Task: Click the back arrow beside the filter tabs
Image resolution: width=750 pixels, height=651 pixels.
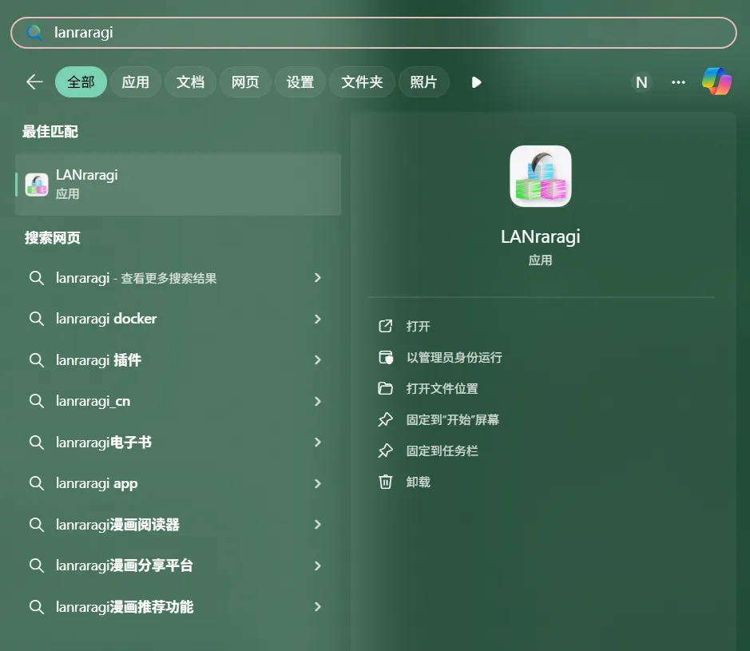Action: 34,81
